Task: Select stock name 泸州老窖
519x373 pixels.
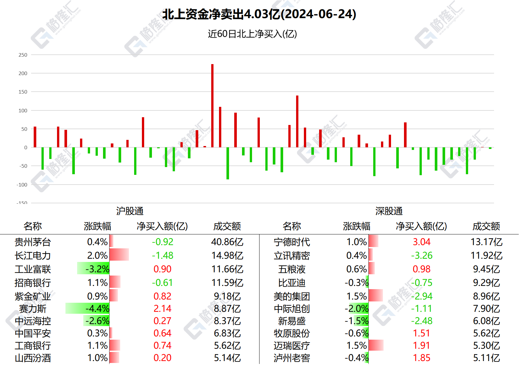Action: [292, 358]
